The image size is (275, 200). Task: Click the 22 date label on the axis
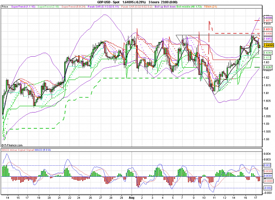pos(70,197)
